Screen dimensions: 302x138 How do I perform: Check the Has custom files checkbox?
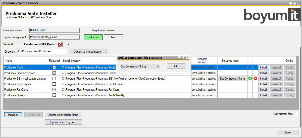[x=296, y=114]
